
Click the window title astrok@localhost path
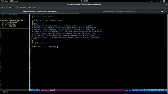(x=84, y=4)
